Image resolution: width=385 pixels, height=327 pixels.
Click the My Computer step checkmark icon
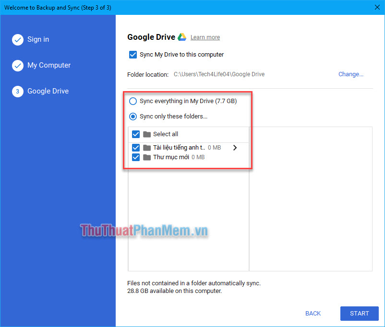[17, 65]
